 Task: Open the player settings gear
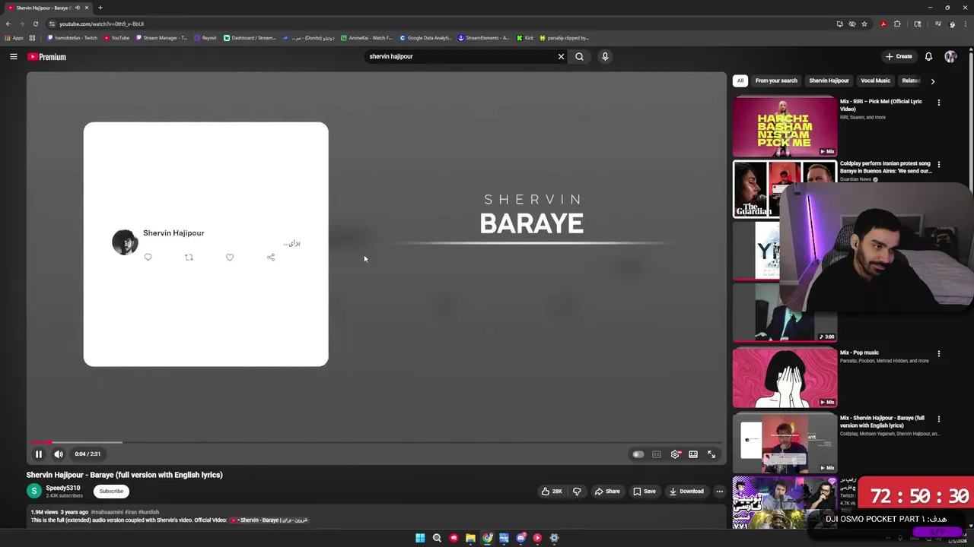pyautogui.click(x=675, y=454)
